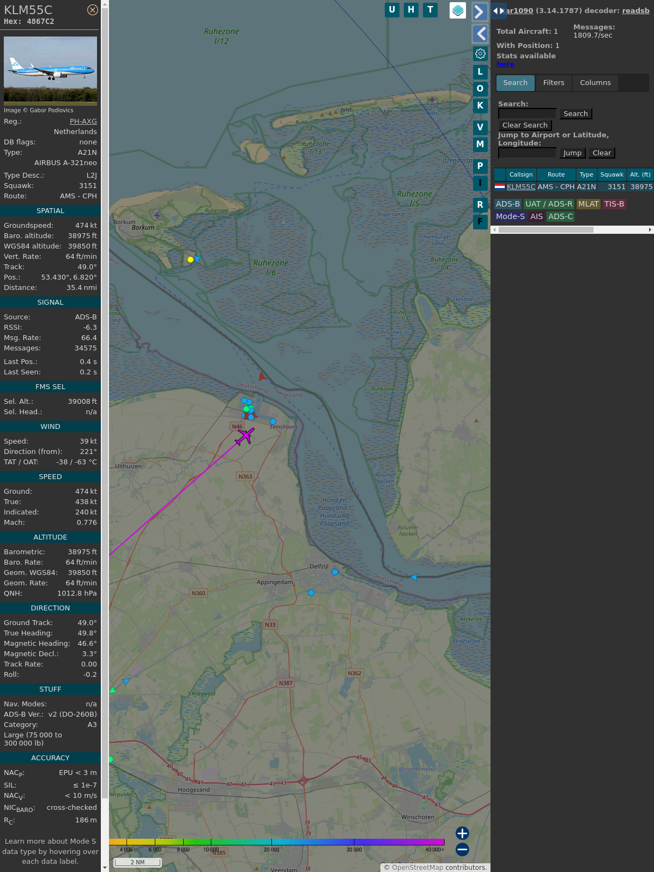Open the readsb decoder link
654x872 pixels.
pyautogui.click(x=635, y=10)
